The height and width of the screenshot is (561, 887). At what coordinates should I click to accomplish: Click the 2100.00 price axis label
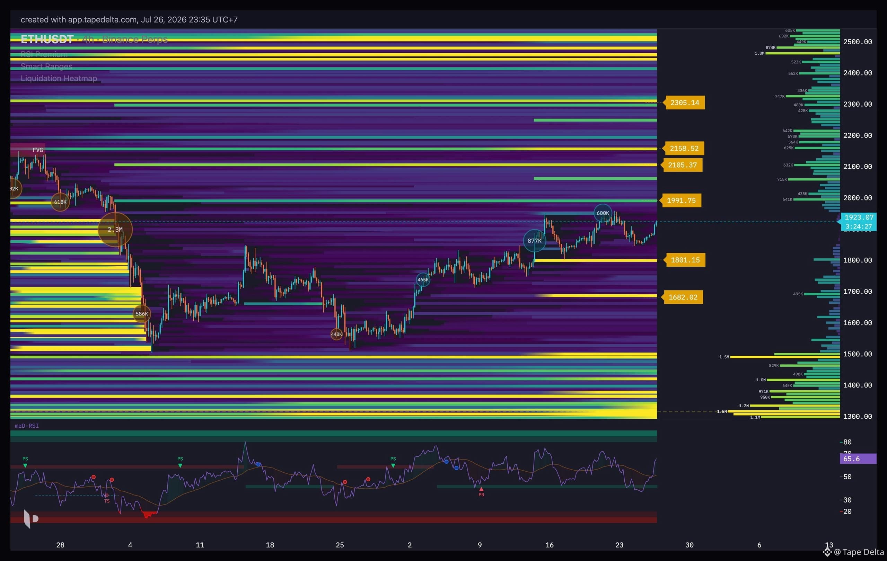point(858,167)
